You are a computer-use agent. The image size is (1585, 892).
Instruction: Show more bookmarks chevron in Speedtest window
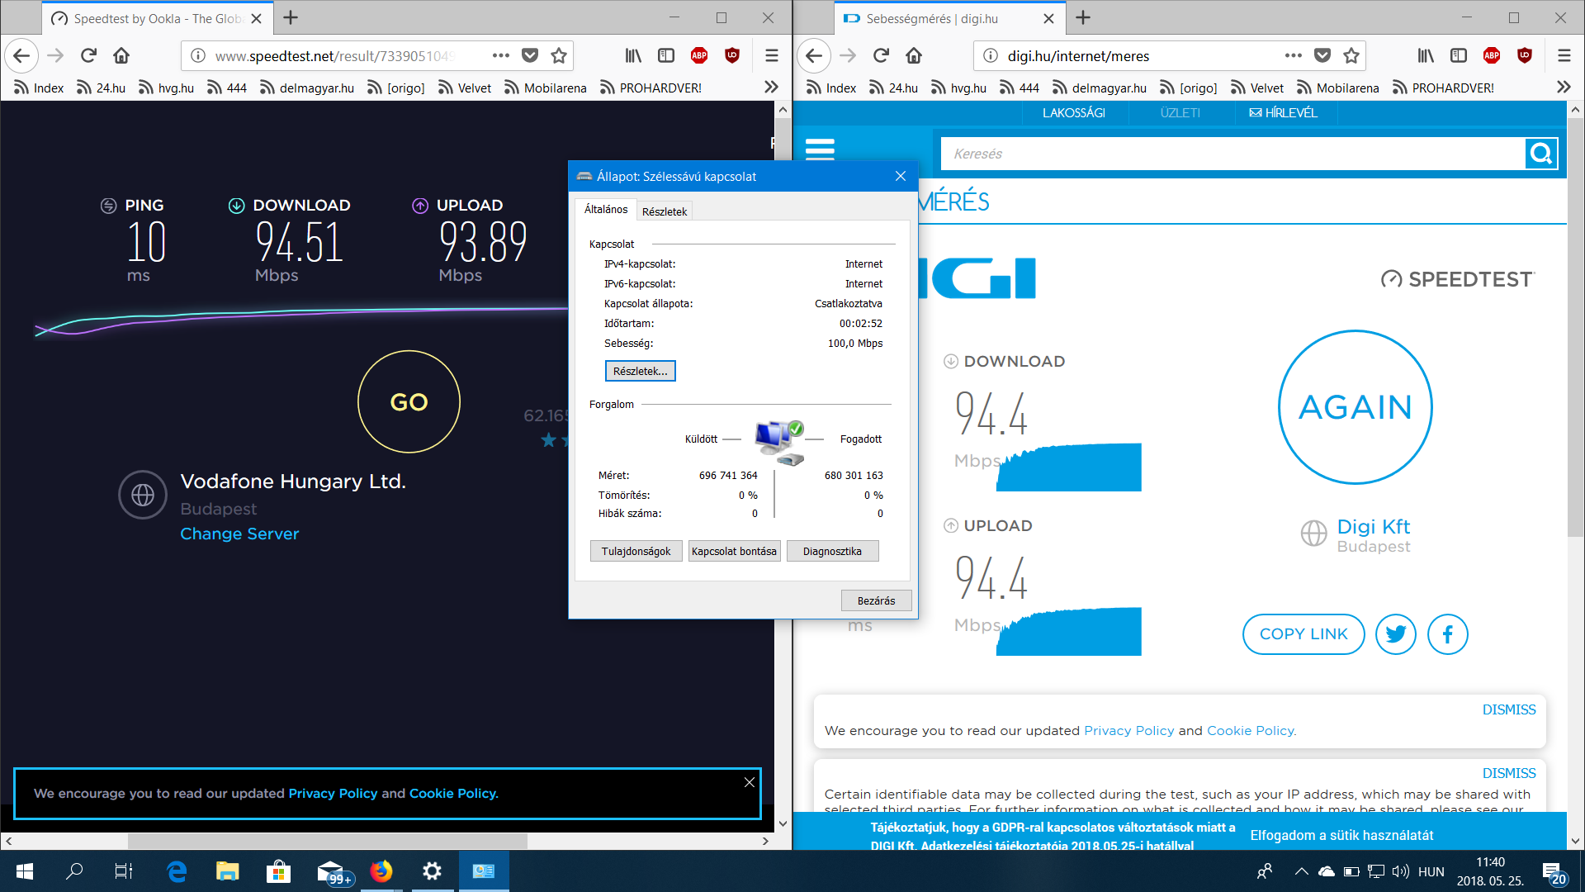pyautogui.click(x=771, y=87)
